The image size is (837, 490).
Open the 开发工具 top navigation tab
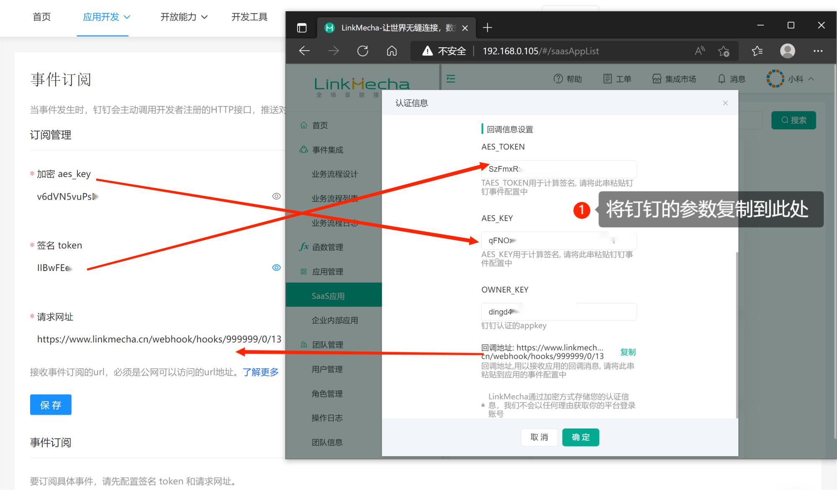click(249, 17)
